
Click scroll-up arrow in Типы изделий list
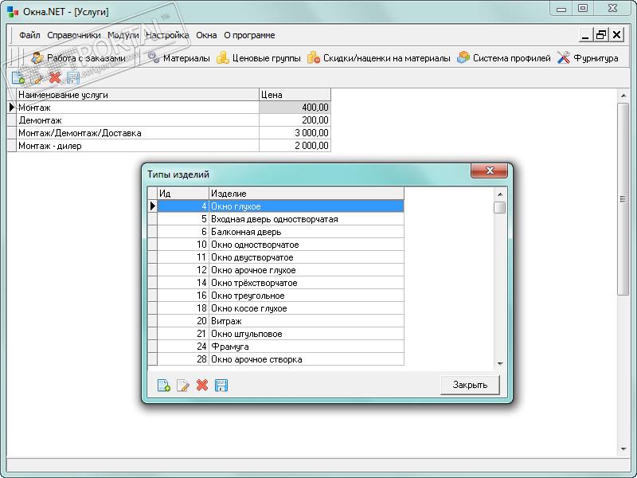(500, 194)
